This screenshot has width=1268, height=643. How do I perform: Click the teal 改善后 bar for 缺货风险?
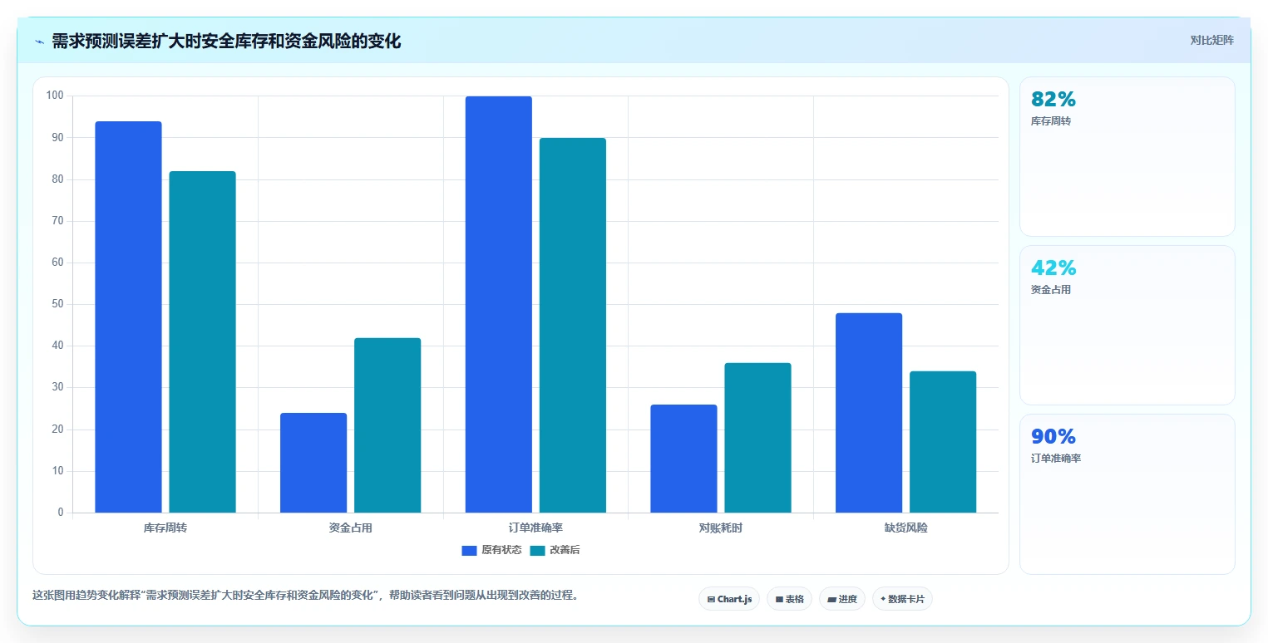pos(943,442)
